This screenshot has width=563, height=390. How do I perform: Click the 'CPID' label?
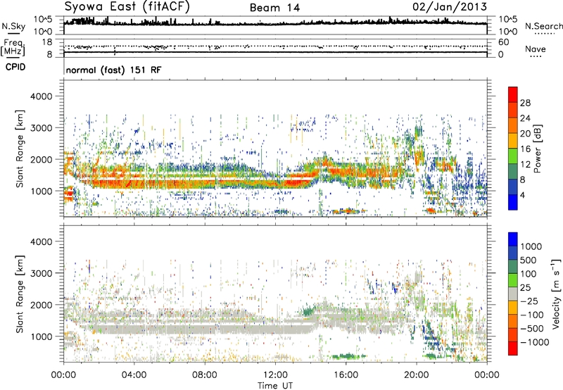tap(15, 67)
